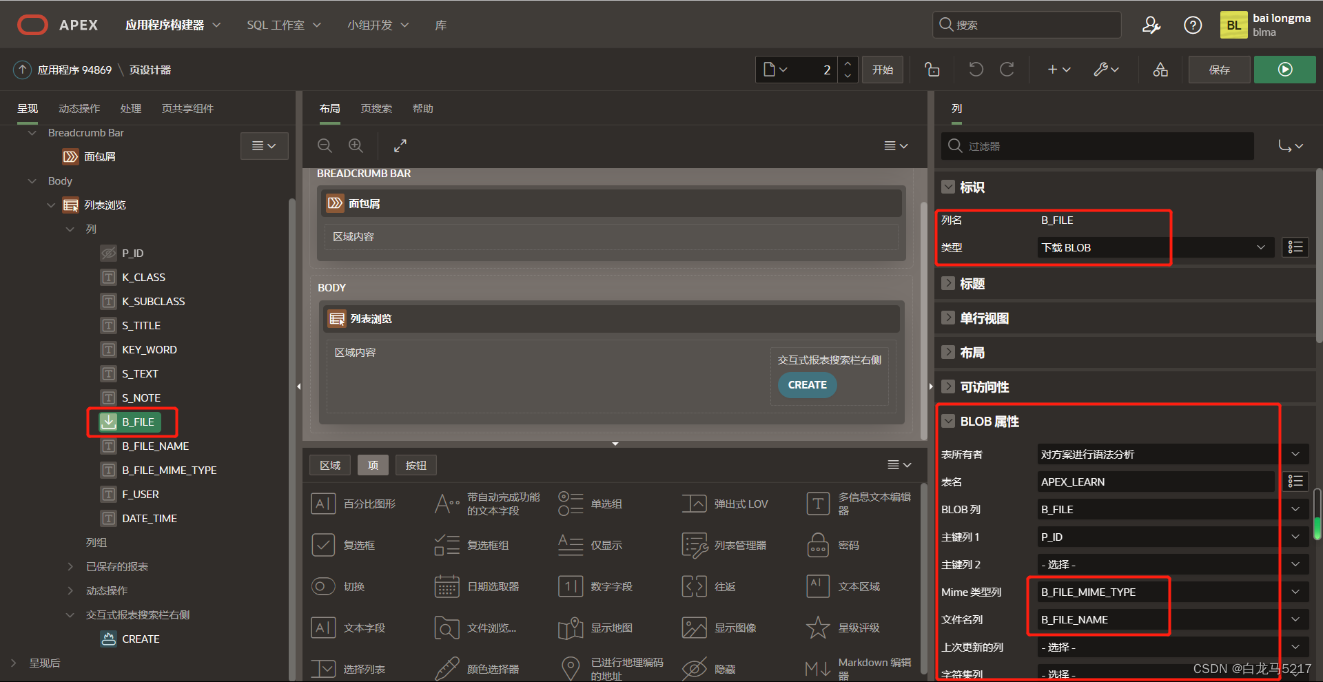Expand the 已保存的报表 tree node
Screen dimensions: 1323x682
[x=70, y=566]
